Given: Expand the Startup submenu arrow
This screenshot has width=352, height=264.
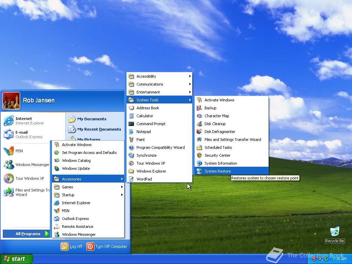Looking at the screenshot, I should pos(122,195).
